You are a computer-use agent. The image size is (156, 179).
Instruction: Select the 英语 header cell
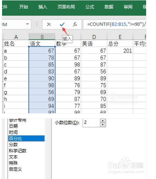pyautogui.click(x=94, y=44)
